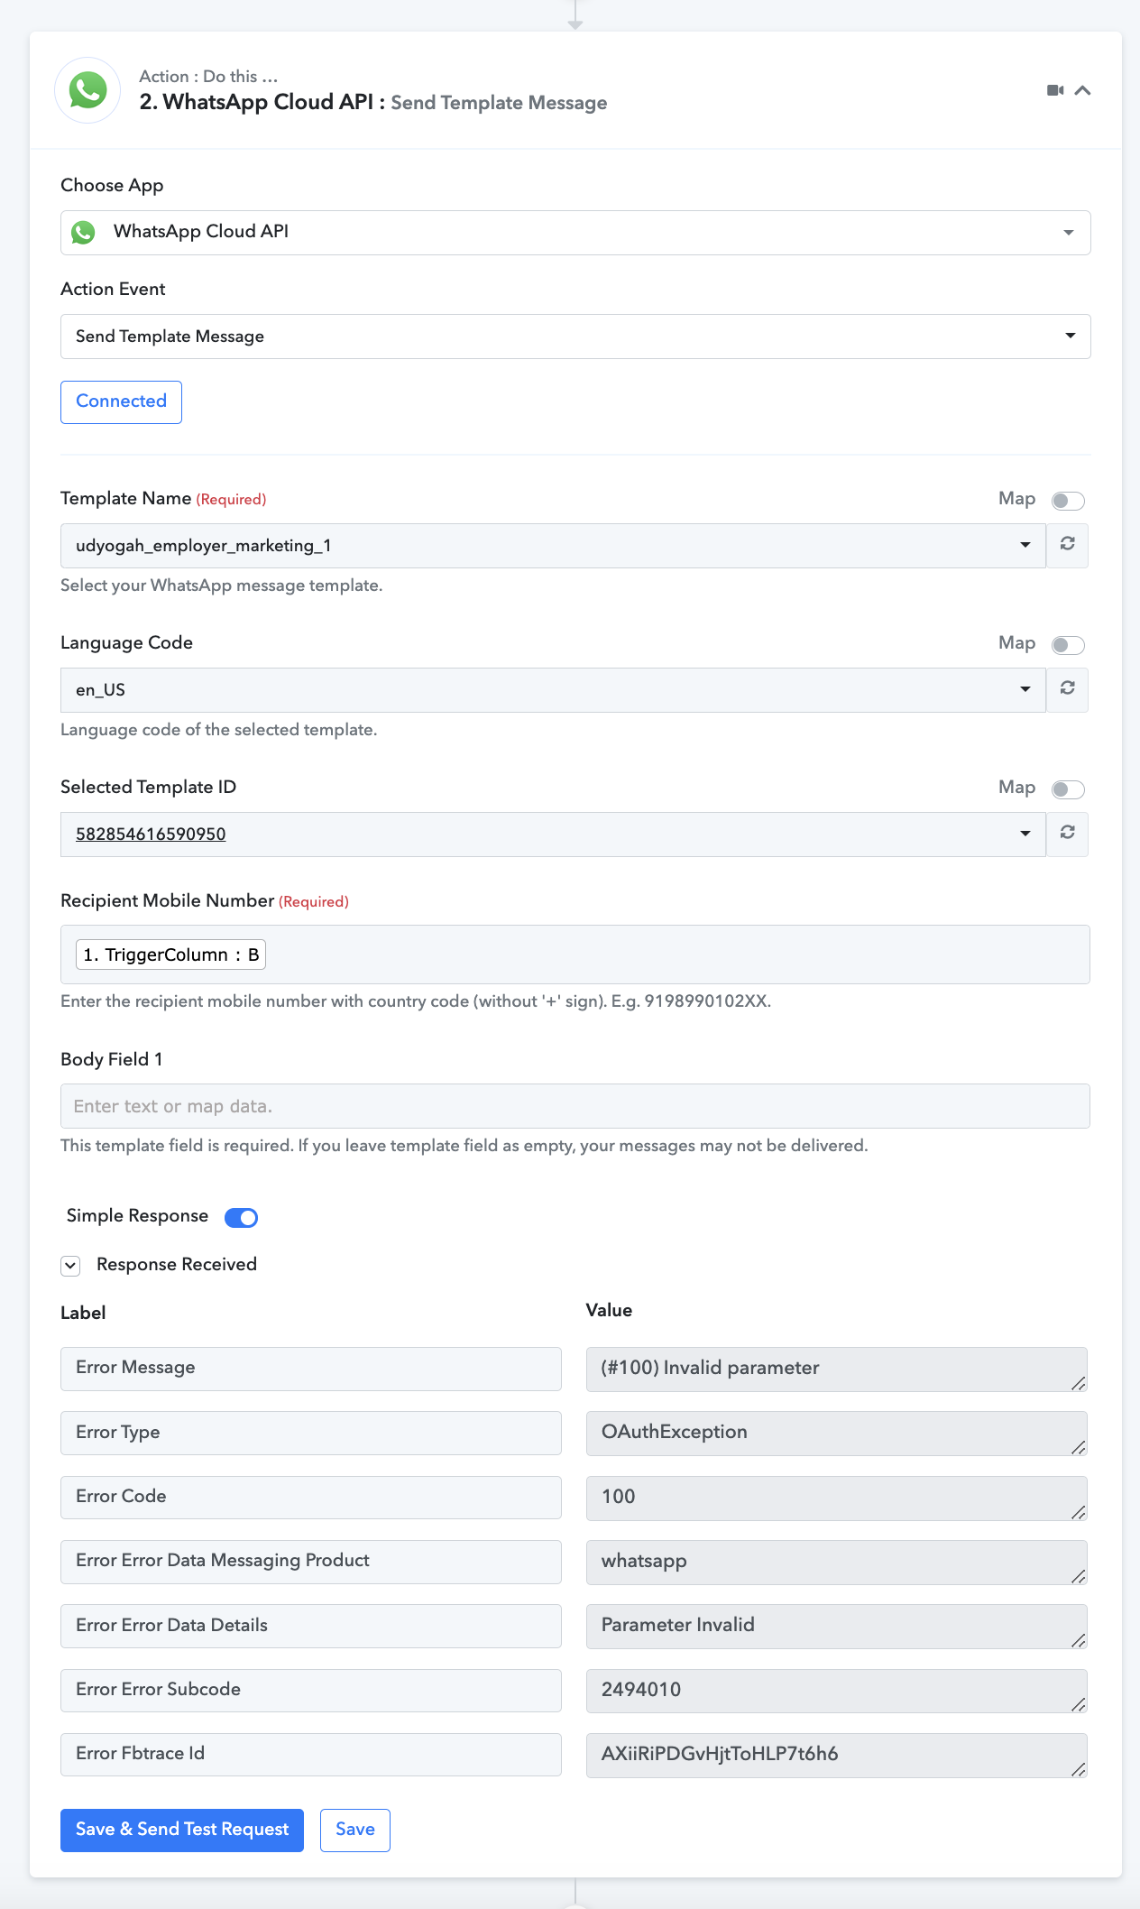The image size is (1140, 1909).
Task: Enable Map toggle for Template Name
Action: click(1068, 501)
